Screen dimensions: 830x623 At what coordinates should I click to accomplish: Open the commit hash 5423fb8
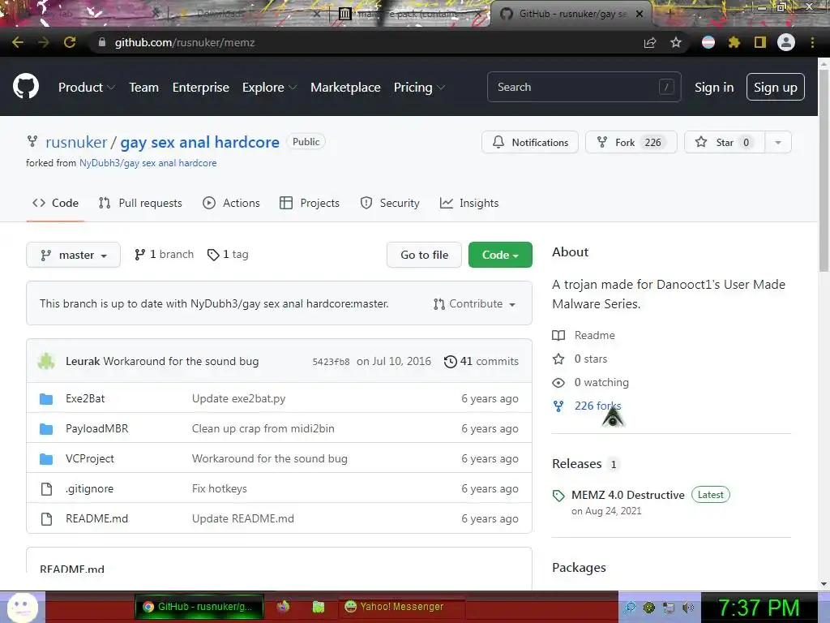coord(331,362)
